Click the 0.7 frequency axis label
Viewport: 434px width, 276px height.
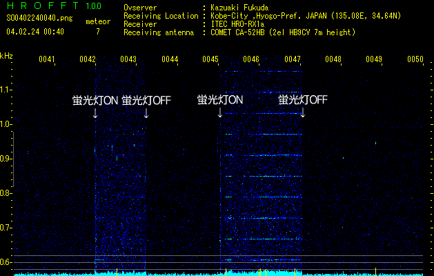coord(6,227)
